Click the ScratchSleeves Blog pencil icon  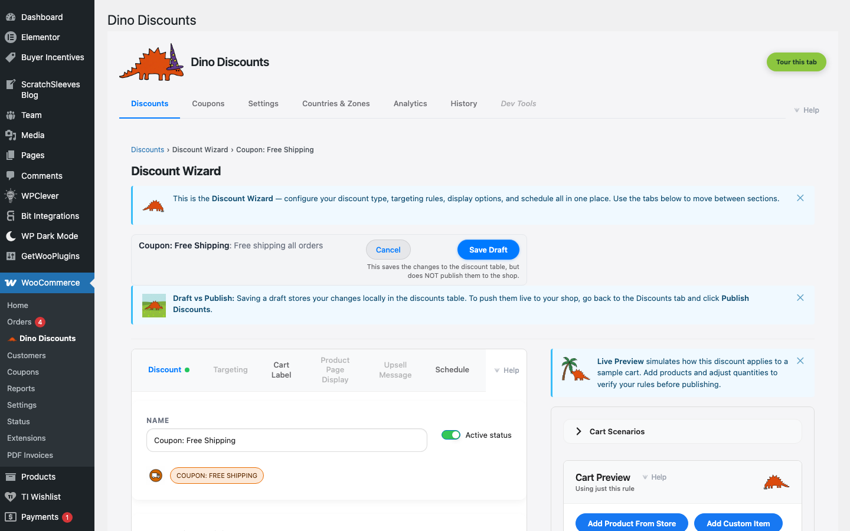click(11, 84)
